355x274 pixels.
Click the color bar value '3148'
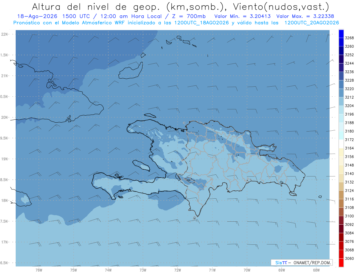point(349,165)
